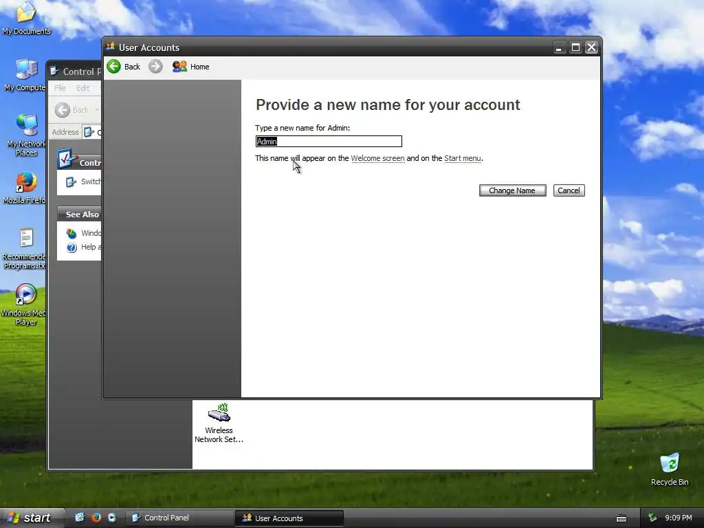Open Help and Support link in See Also
Image resolution: width=704 pixels, height=528 pixels.
pyautogui.click(x=84, y=247)
